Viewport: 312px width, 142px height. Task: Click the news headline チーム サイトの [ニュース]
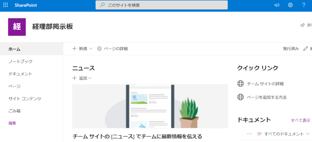click(137, 136)
